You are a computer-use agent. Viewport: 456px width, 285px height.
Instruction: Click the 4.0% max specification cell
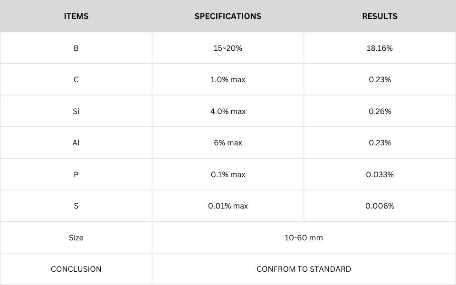228,111
